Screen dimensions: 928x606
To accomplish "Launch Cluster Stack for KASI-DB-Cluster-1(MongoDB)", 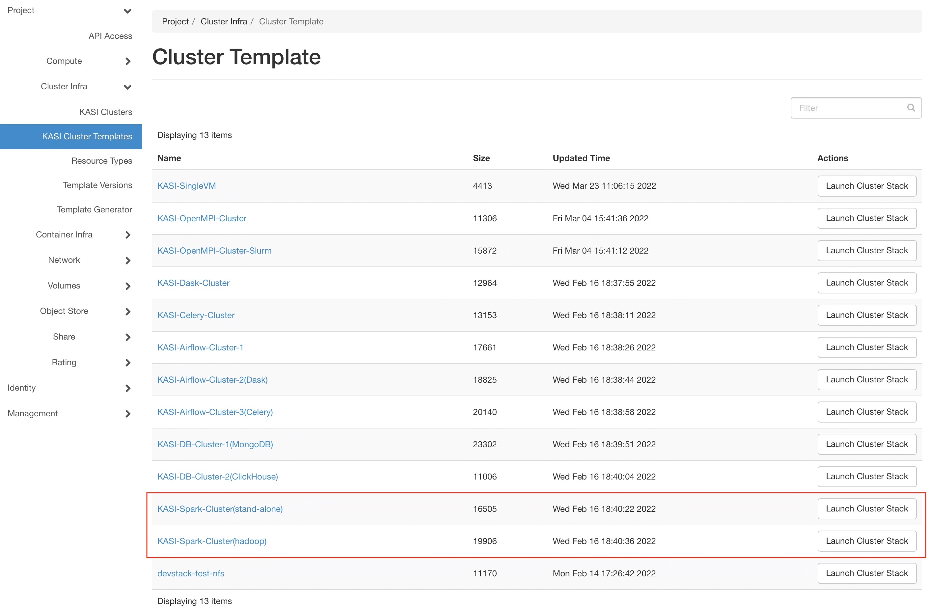I will point(867,445).
